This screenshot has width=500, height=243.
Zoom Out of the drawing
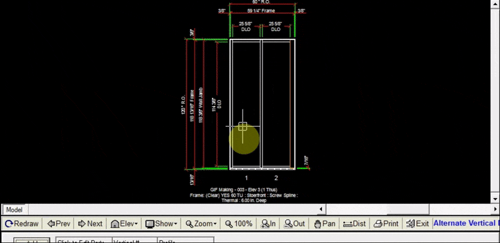tap(294, 224)
